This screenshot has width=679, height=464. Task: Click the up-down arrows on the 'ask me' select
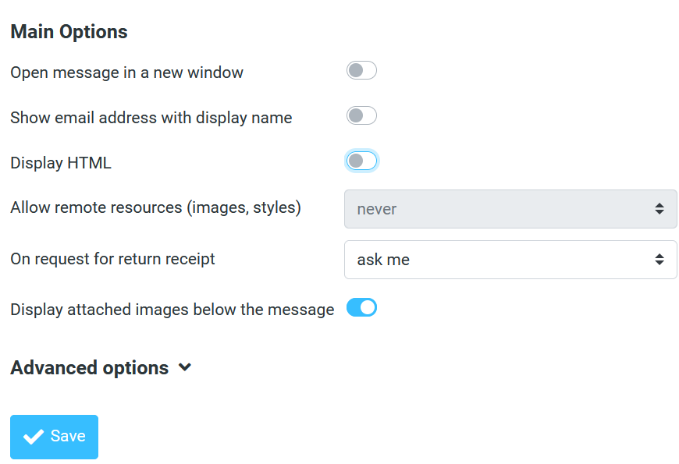(x=659, y=260)
